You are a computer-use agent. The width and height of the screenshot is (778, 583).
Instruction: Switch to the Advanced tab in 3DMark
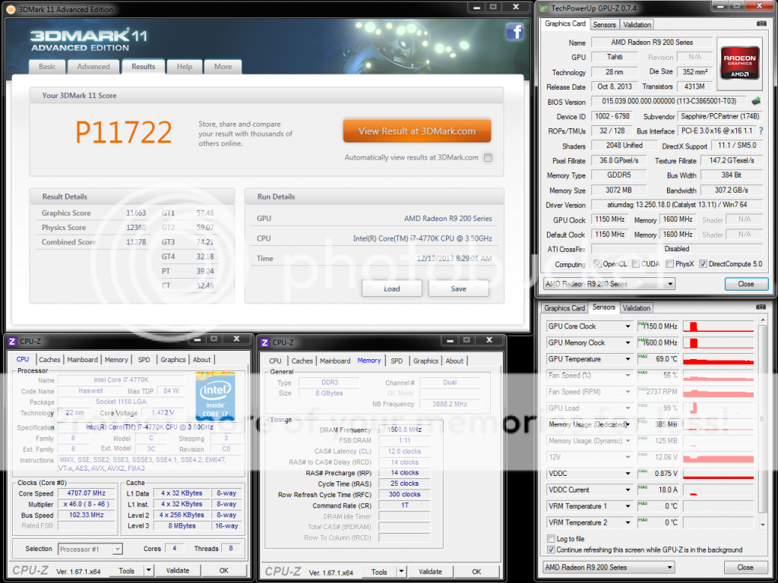93,67
